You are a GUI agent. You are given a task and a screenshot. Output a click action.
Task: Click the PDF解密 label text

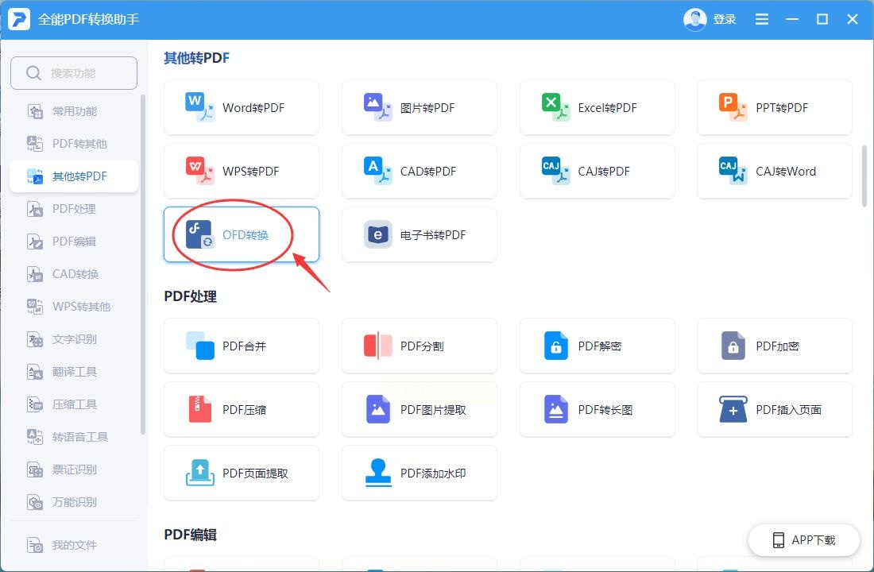coord(600,346)
